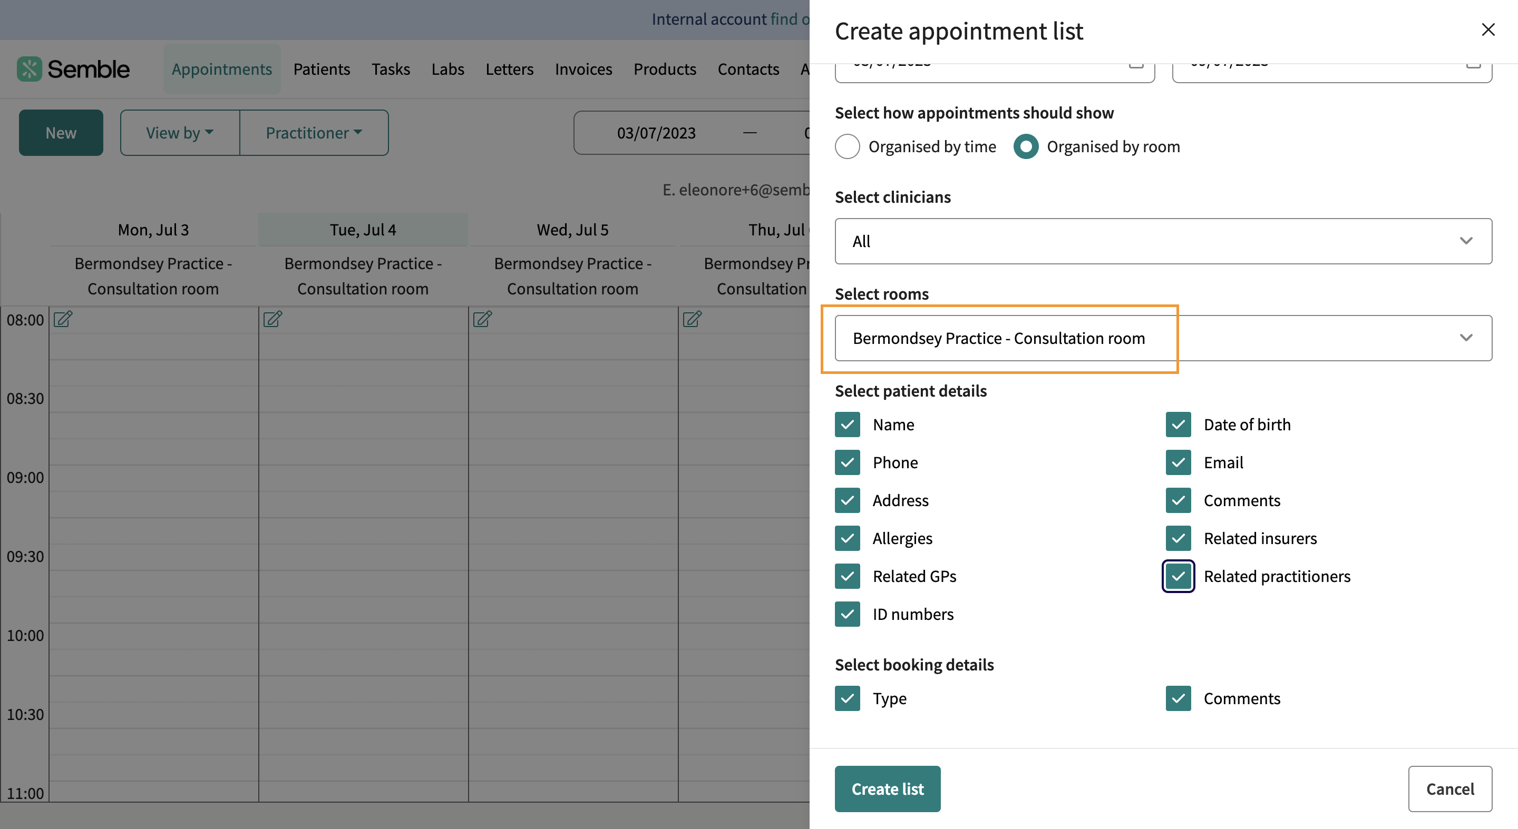
Task: Open the Appointments tab
Action: (x=222, y=69)
